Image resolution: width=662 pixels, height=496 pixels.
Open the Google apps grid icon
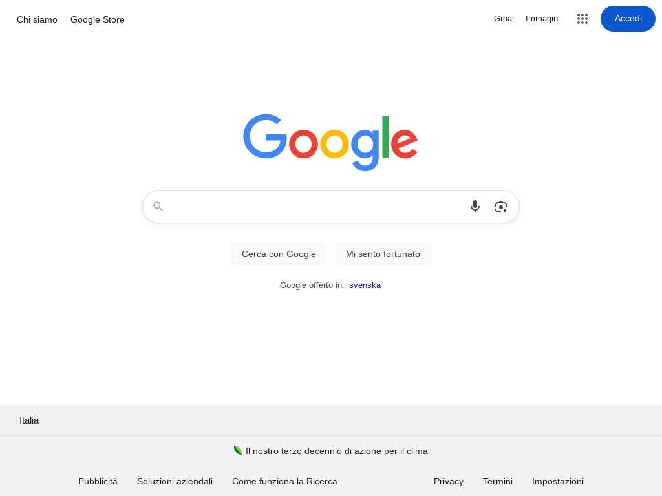(x=582, y=19)
